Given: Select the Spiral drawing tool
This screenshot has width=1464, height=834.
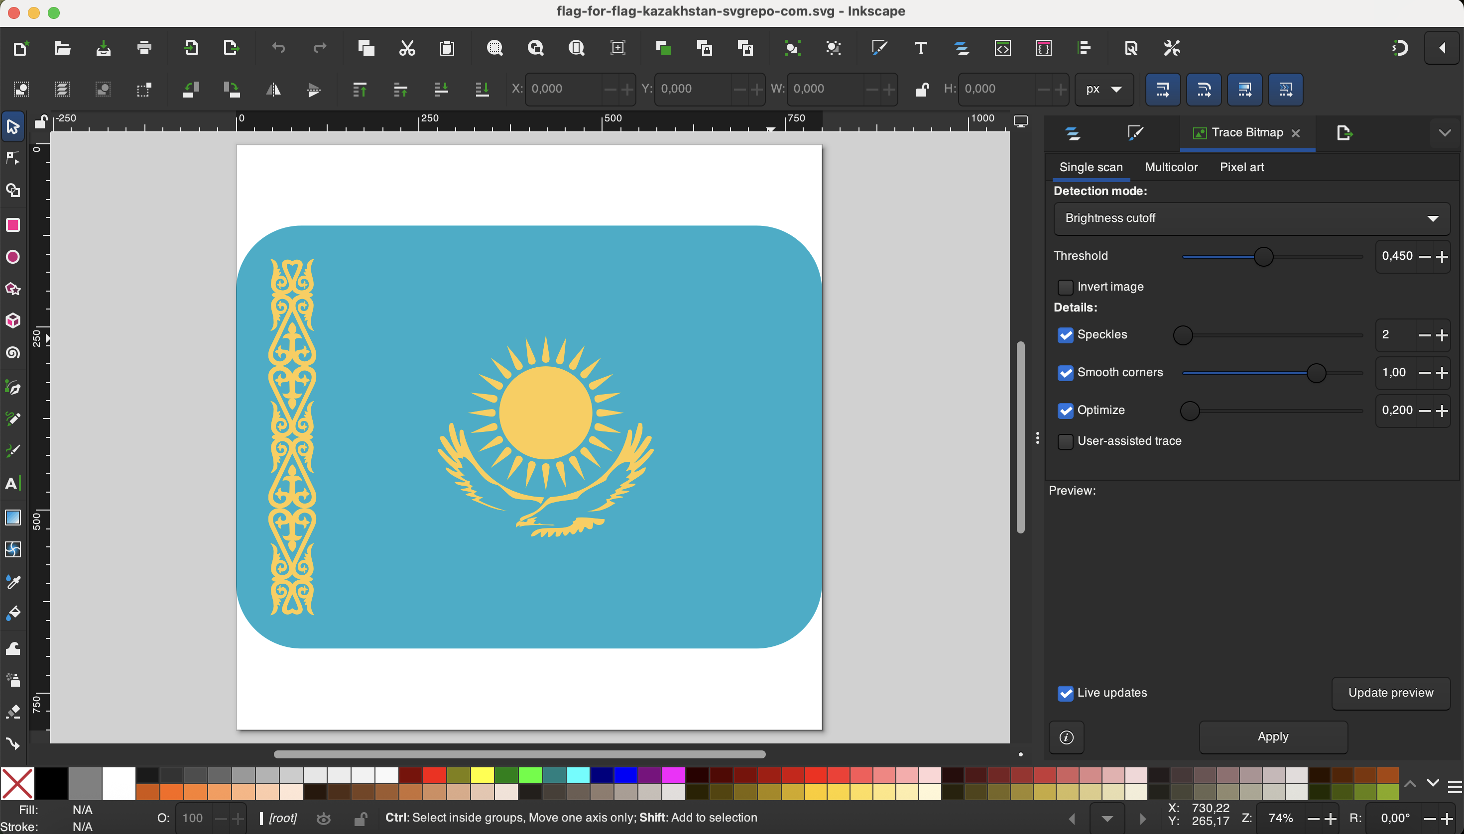Looking at the screenshot, I should point(12,353).
